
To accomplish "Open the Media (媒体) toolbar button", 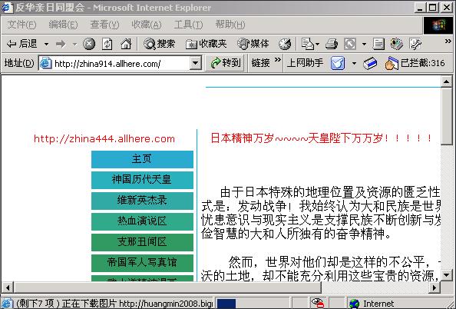I will [253, 44].
